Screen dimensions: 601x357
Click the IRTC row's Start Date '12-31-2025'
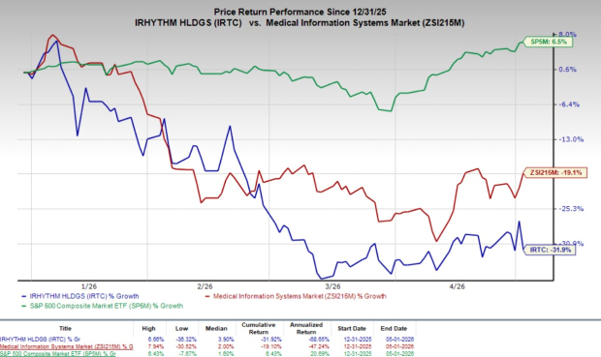(358, 340)
